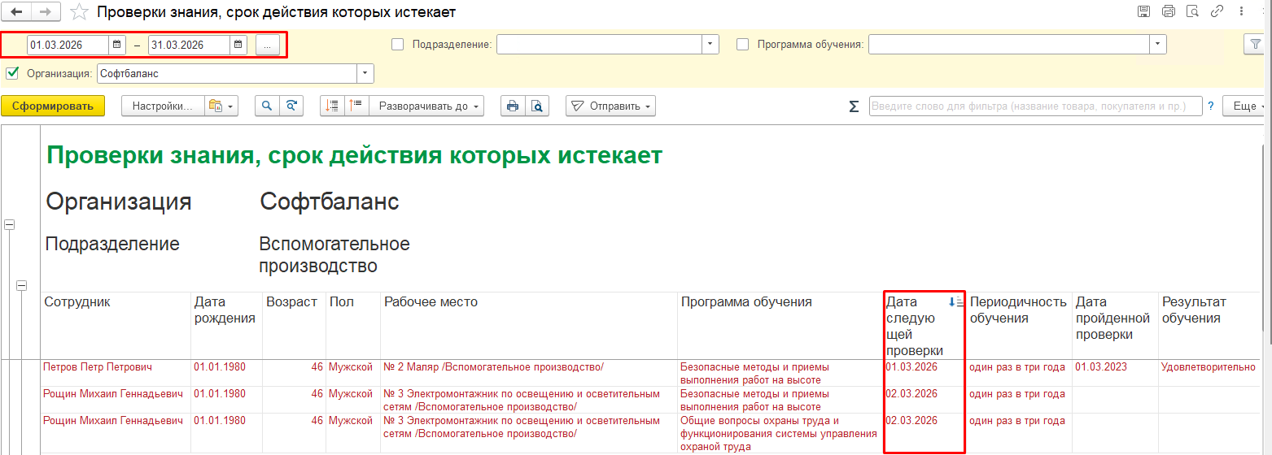The height and width of the screenshot is (455, 1272).
Task: Click the Настройки... button
Action: tap(163, 106)
